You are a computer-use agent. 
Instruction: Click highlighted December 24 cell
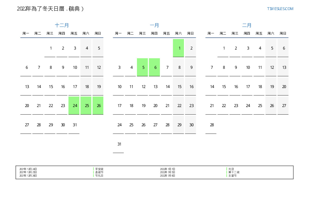click(x=74, y=105)
